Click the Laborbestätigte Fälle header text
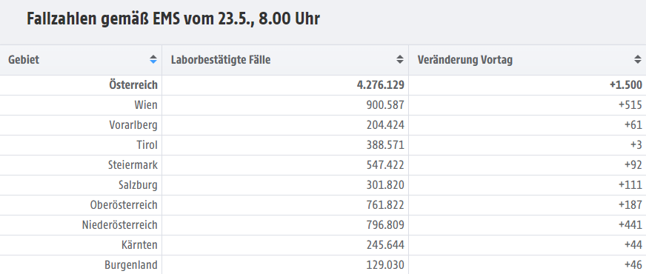 (221, 60)
